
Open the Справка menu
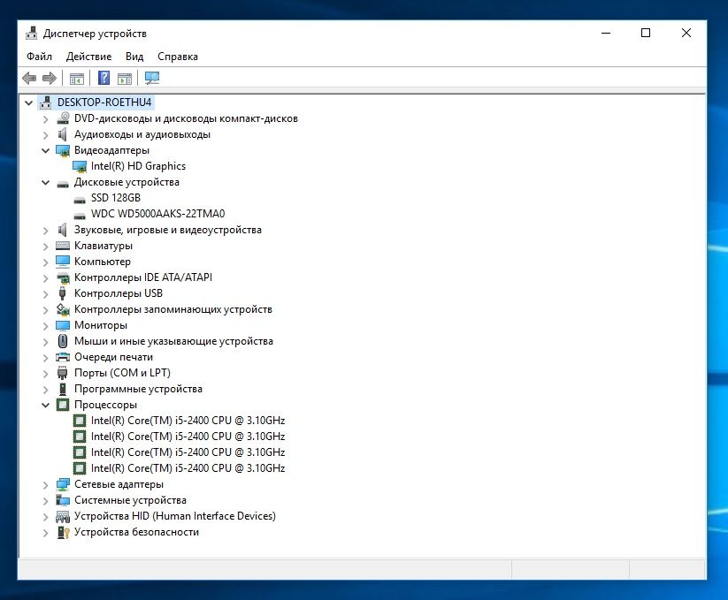coord(178,57)
